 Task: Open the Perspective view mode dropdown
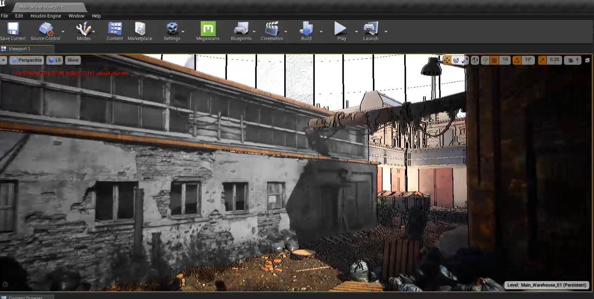pyautogui.click(x=26, y=60)
